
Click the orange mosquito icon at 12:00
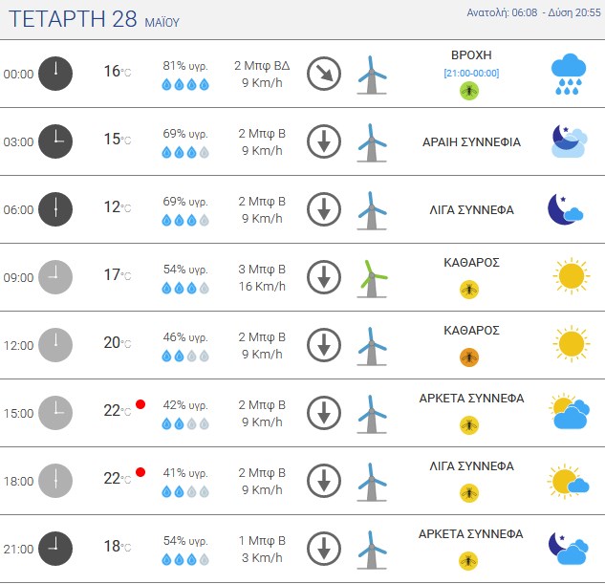click(469, 357)
